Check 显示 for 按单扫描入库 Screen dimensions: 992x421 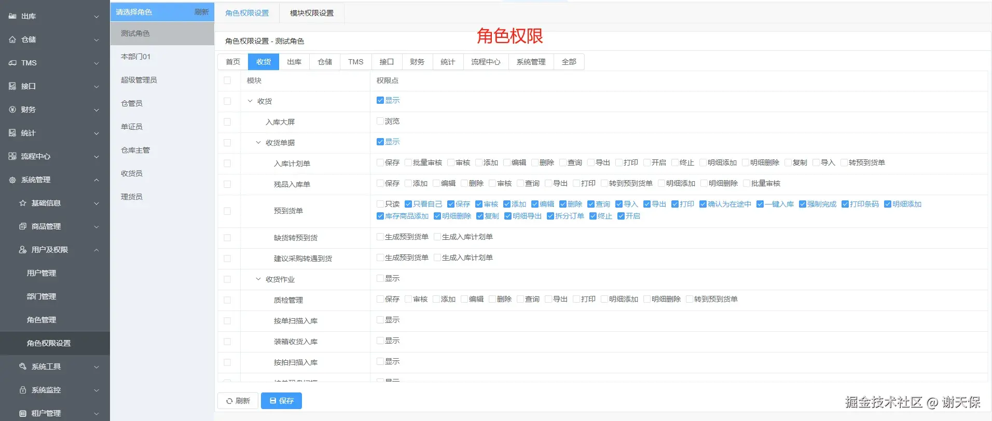point(380,320)
